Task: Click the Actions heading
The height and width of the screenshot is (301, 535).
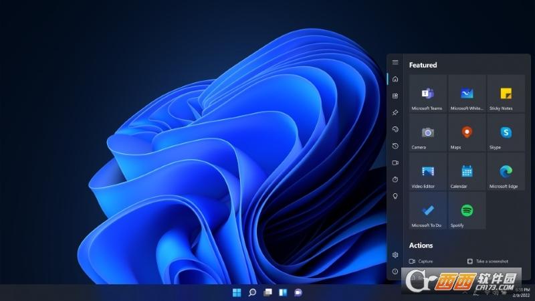Action: [x=421, y=245]
